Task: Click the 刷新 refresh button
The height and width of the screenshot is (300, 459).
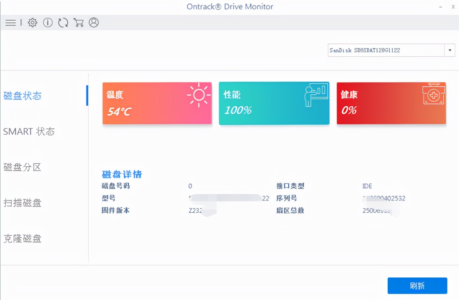Action: coord(417,285)
